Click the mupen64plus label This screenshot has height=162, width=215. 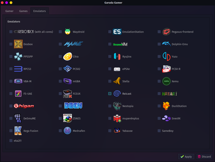click(131, 119)
